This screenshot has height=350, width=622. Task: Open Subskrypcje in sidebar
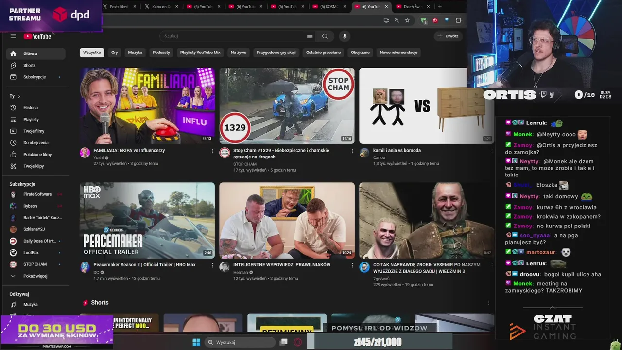pyautogui.click(x=35, y=77)
